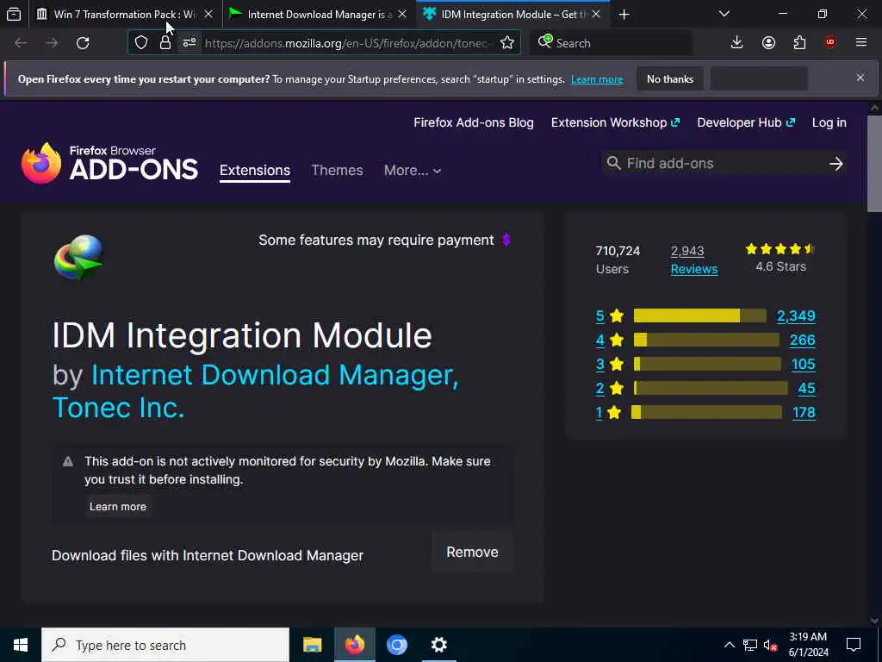
Task: Open the Downloads panel
Action: pyautogui.click(x=737, y=43)
